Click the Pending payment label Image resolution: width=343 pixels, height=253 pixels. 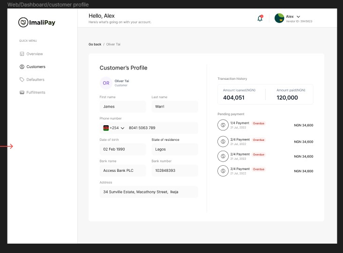click(231, 114)
